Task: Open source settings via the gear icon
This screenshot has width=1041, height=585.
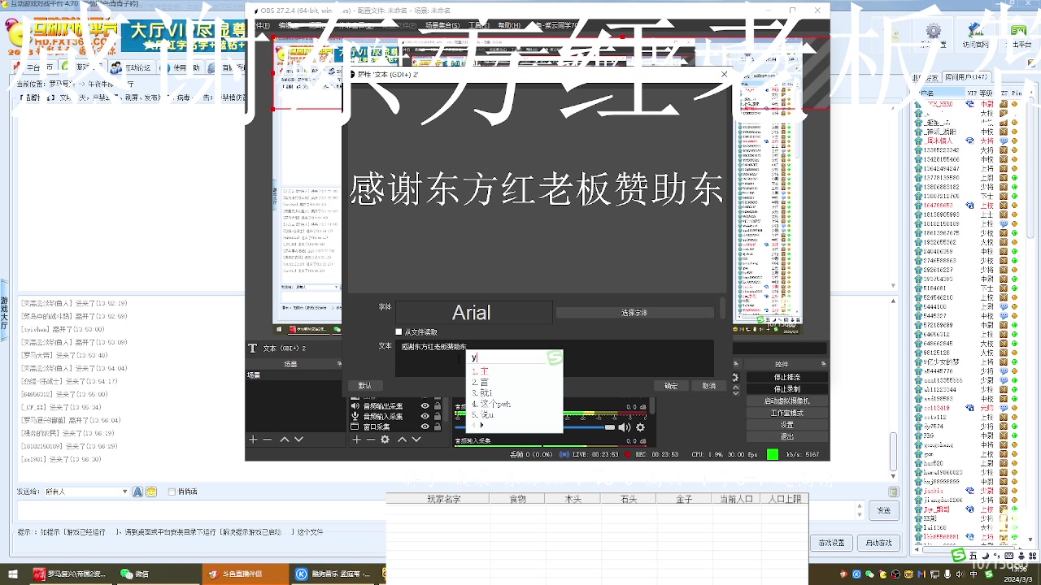Action: [385, 439]
